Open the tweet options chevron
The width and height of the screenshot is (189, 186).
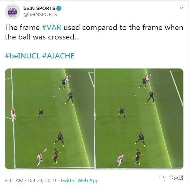coord(181,8)
